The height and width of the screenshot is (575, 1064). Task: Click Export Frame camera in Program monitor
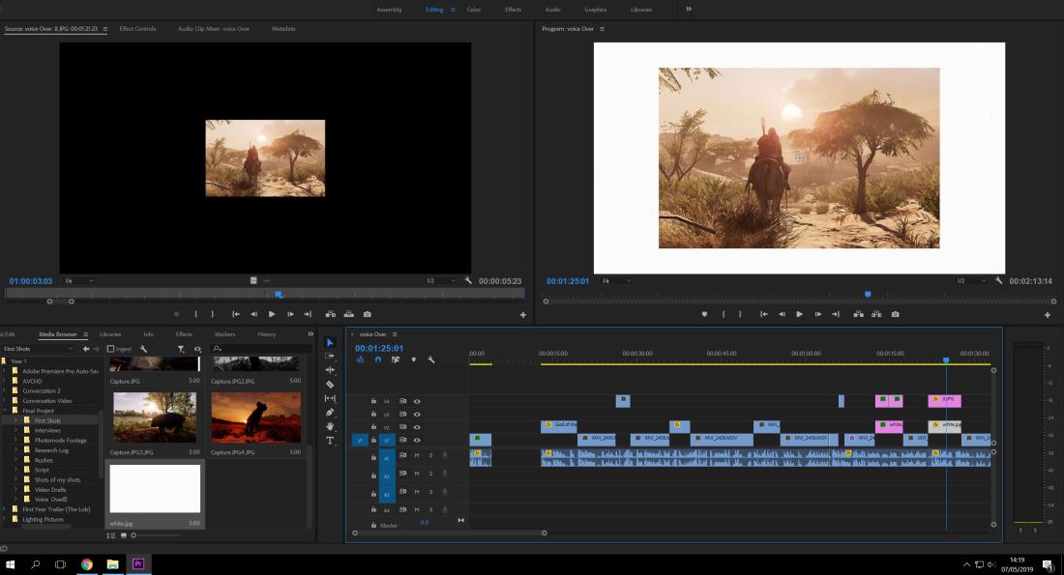click(x=895, y=314)
